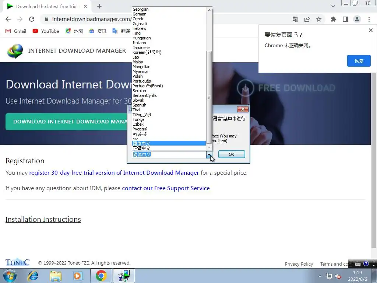Open the Chrome three-dot menu
The height and width of the screenshot is (283, 377).
[369, 19]
